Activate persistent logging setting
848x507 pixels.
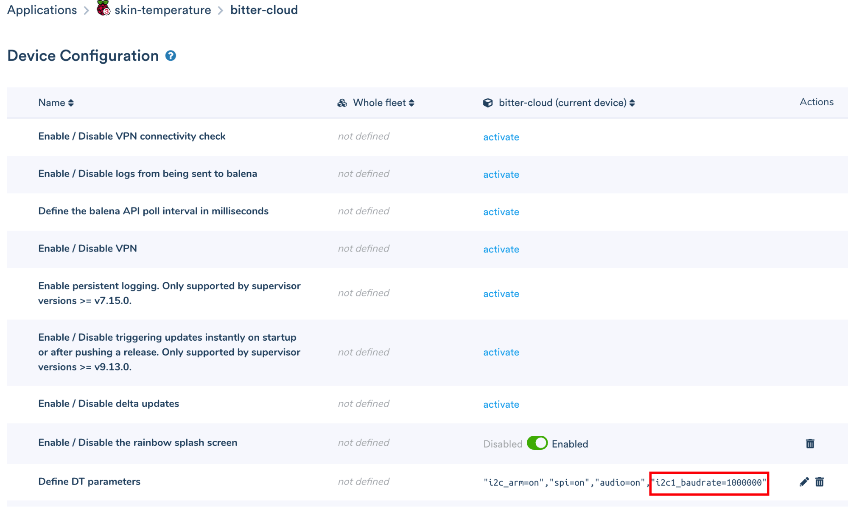point(501,294)
